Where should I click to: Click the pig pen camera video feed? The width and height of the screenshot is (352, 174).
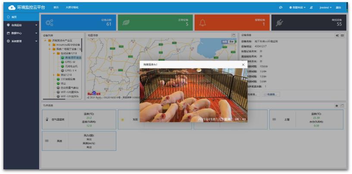193,95
